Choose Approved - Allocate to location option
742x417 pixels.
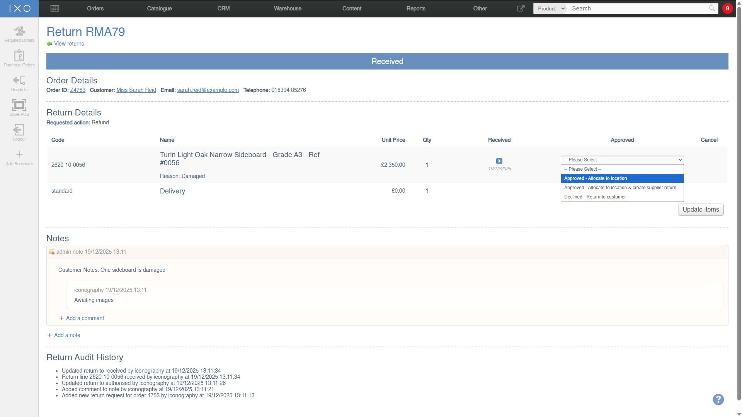point(622,178)
